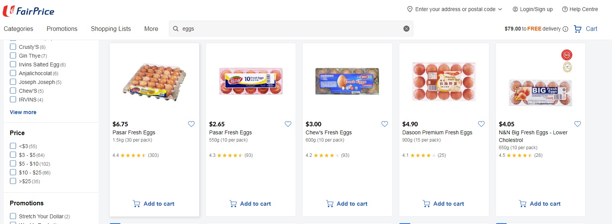Expand brand list with View more
Image resolution: width=612 pixels, height=224 pixels.
tap(23, 112)
